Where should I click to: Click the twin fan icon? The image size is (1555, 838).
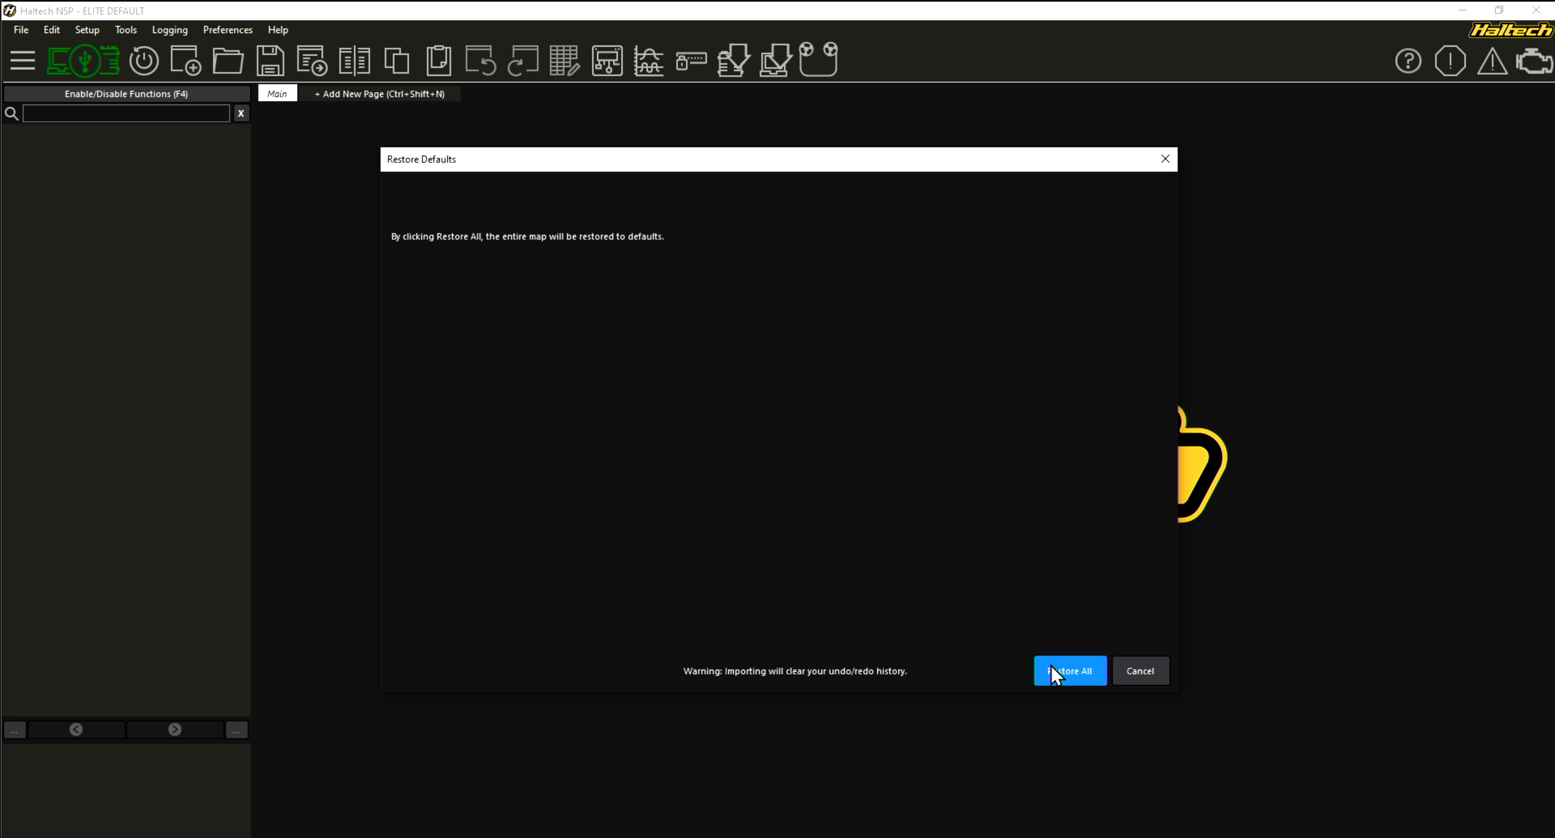pyautogui.click(x=819, y=59)
